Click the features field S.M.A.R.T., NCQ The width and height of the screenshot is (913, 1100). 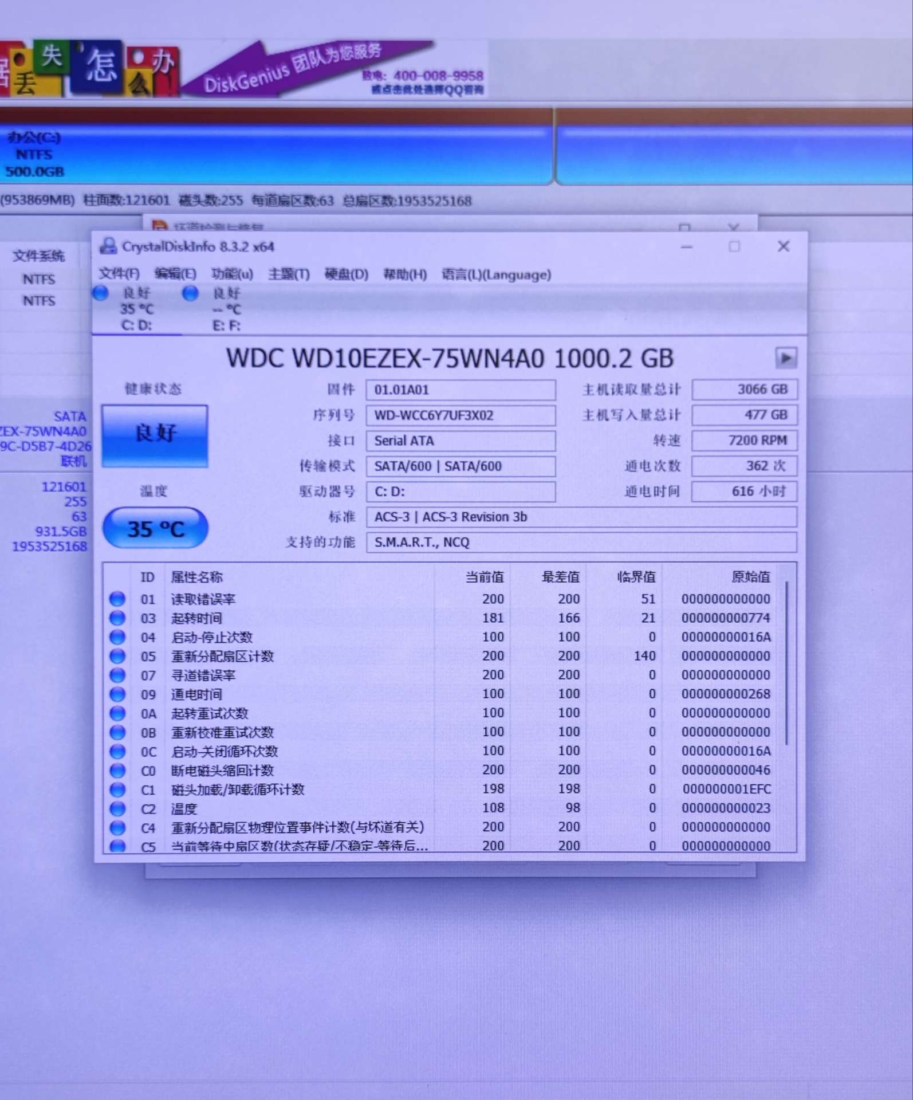point(581,542)
